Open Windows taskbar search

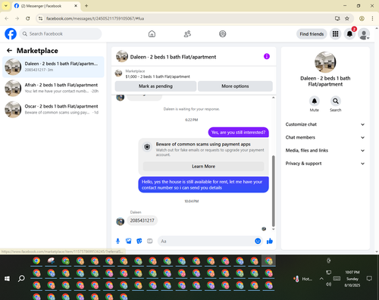(x=21, y=279)
